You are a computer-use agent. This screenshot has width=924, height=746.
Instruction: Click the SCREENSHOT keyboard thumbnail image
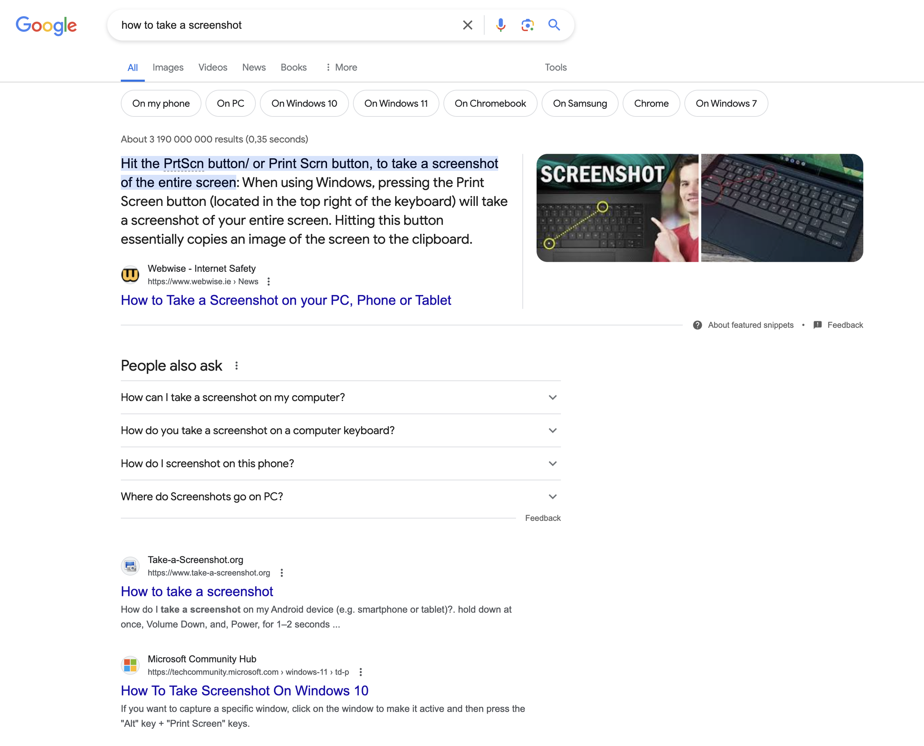pyautogui.click(x=617, y=208)
